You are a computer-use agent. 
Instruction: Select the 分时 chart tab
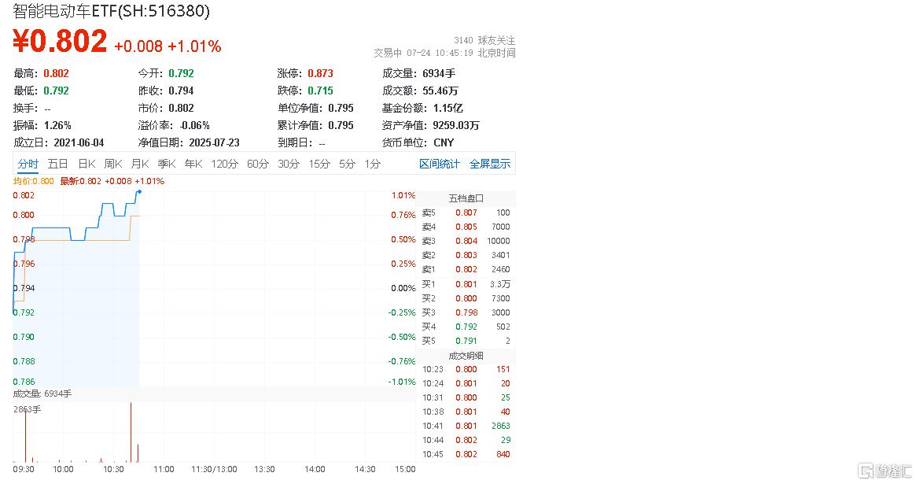[28, 164]
